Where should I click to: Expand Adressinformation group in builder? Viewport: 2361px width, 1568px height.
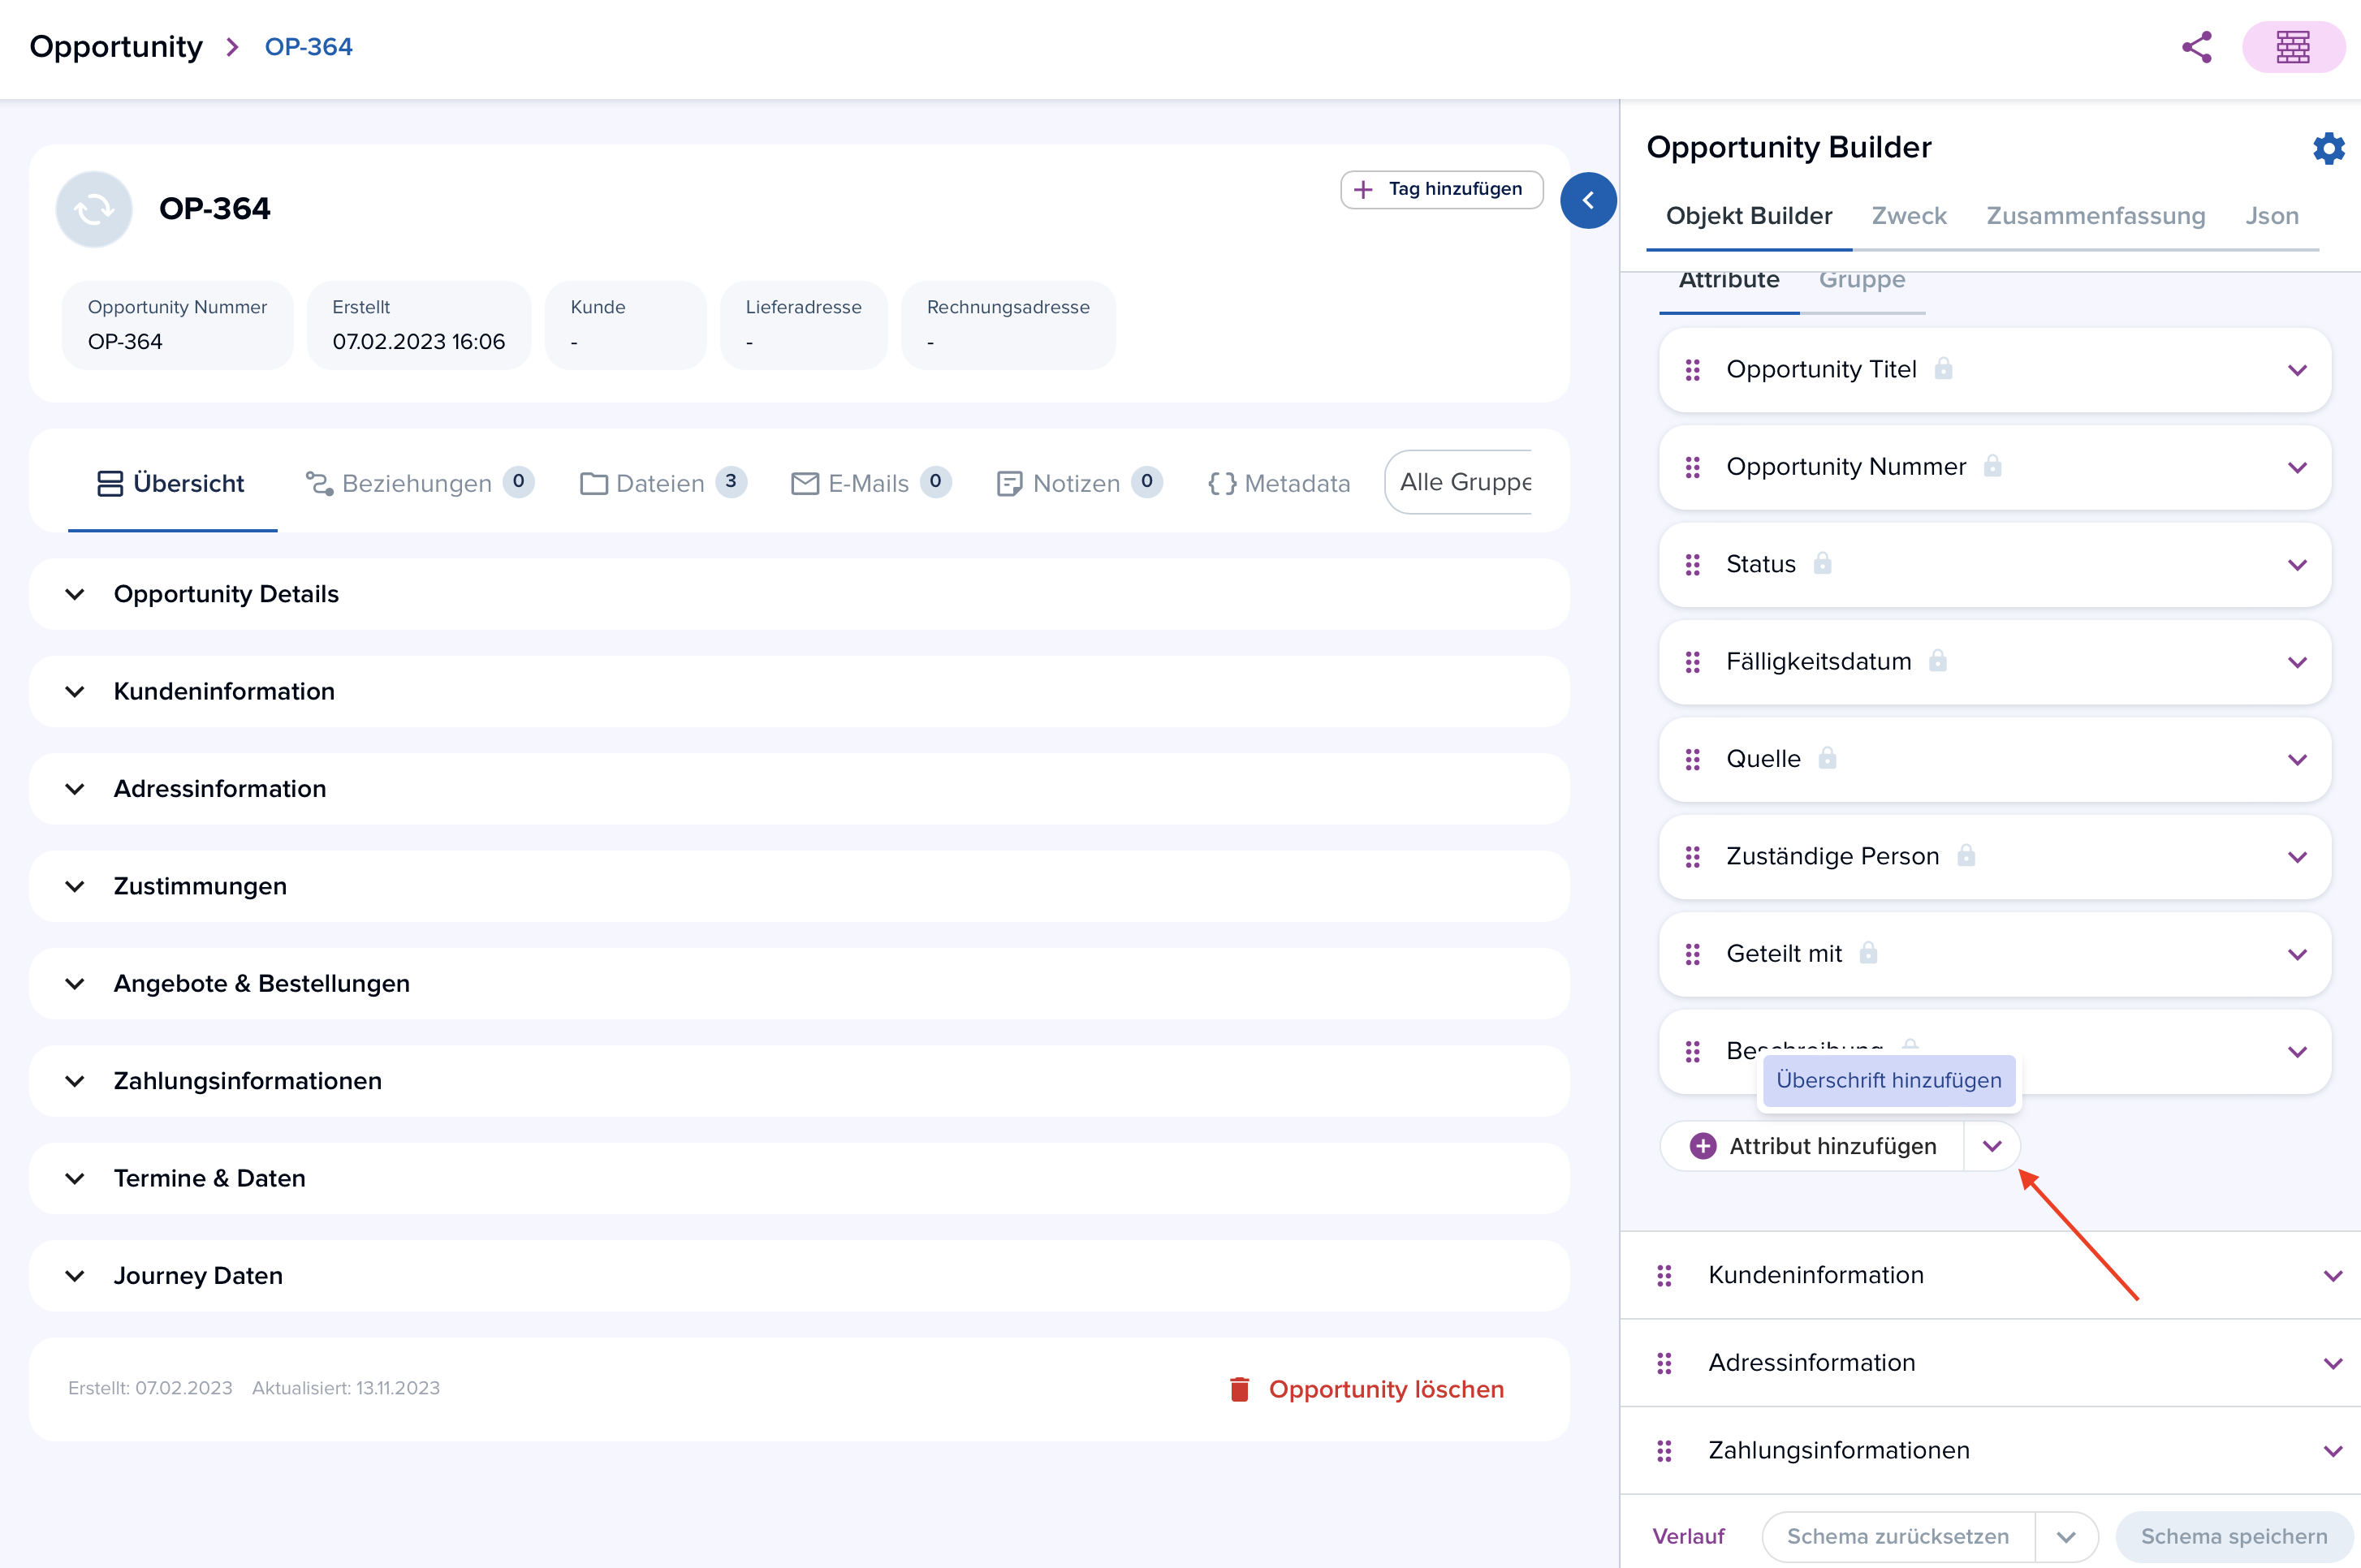pos(2333,1364)
